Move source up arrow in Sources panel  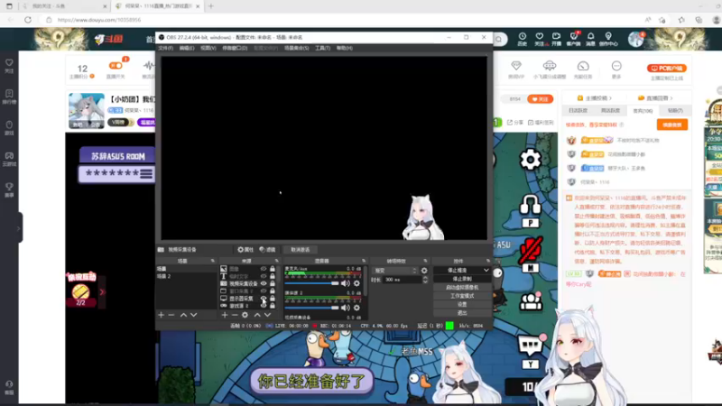point(257,315)
